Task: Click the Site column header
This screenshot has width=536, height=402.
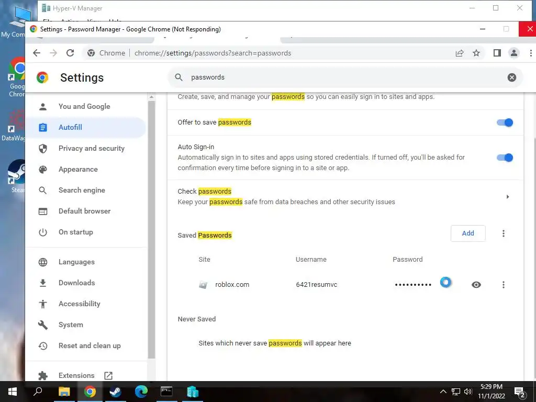Action: coord(205,260)
